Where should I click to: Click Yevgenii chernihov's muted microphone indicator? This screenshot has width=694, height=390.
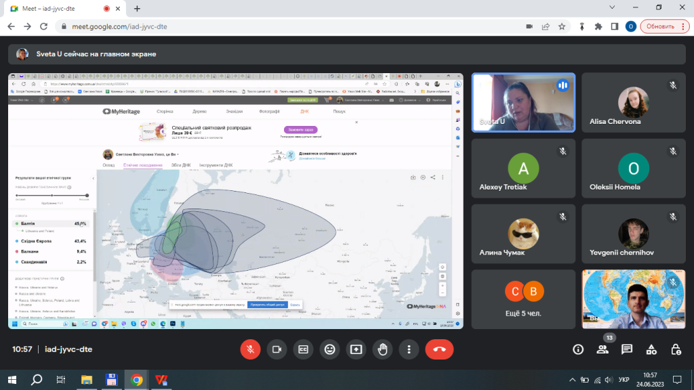[x=673, y=217]
